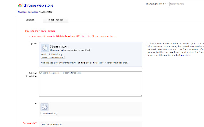Click the puzzle-piece icon beside SSensinator title
This screenshot has height=127, width=204.
pyautogui.click(x=45, y=48)
